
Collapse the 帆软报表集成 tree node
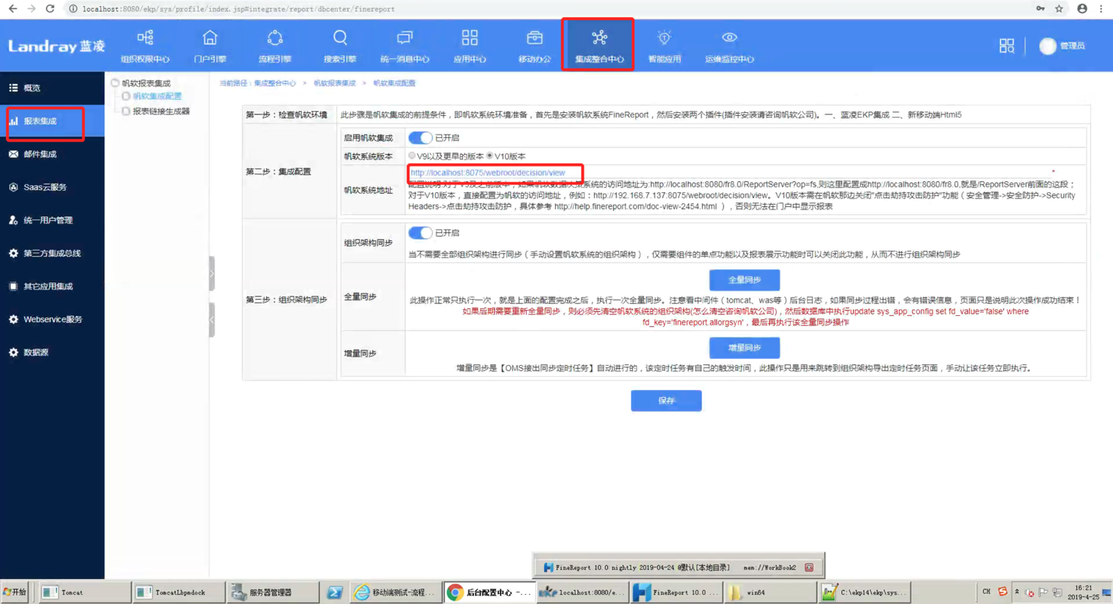click(115, 83)
